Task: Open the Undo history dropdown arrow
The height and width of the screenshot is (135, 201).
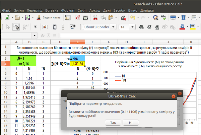Action: pyautogui.click(x=138, y=17)
